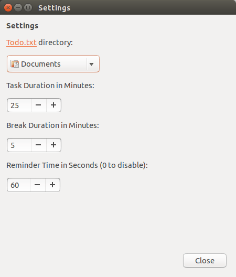Click the Reminder Time in Seconds label
Viewport: 236px width, 277px height.
pyautogui.click(x=77, y=165)
